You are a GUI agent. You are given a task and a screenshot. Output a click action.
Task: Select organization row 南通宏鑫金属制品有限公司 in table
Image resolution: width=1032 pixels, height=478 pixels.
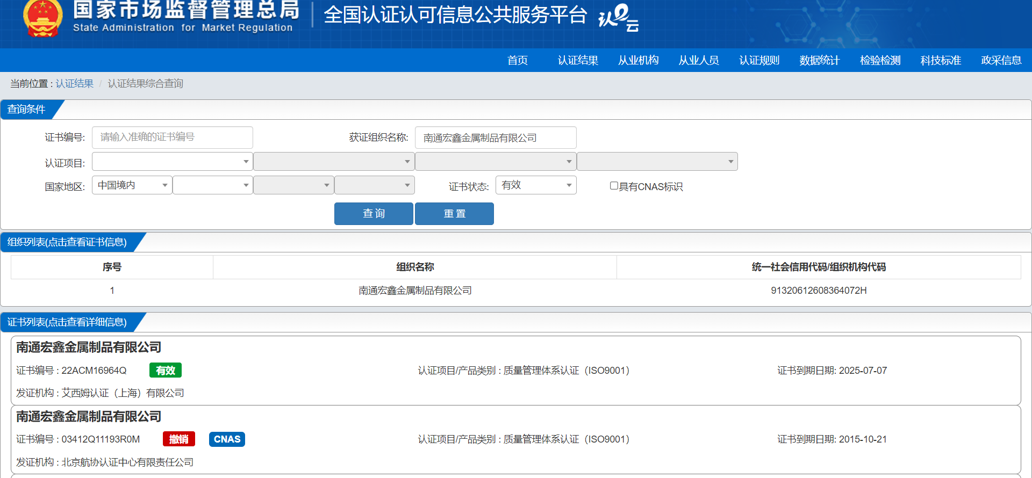point(516,291)
